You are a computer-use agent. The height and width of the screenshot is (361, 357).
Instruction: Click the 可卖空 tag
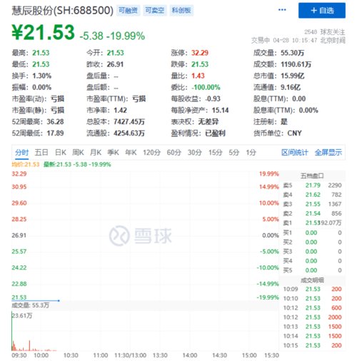pyautogui.click(x=155, y=11)
